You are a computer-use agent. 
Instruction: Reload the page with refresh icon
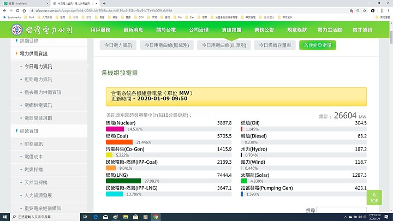[17, 10]
